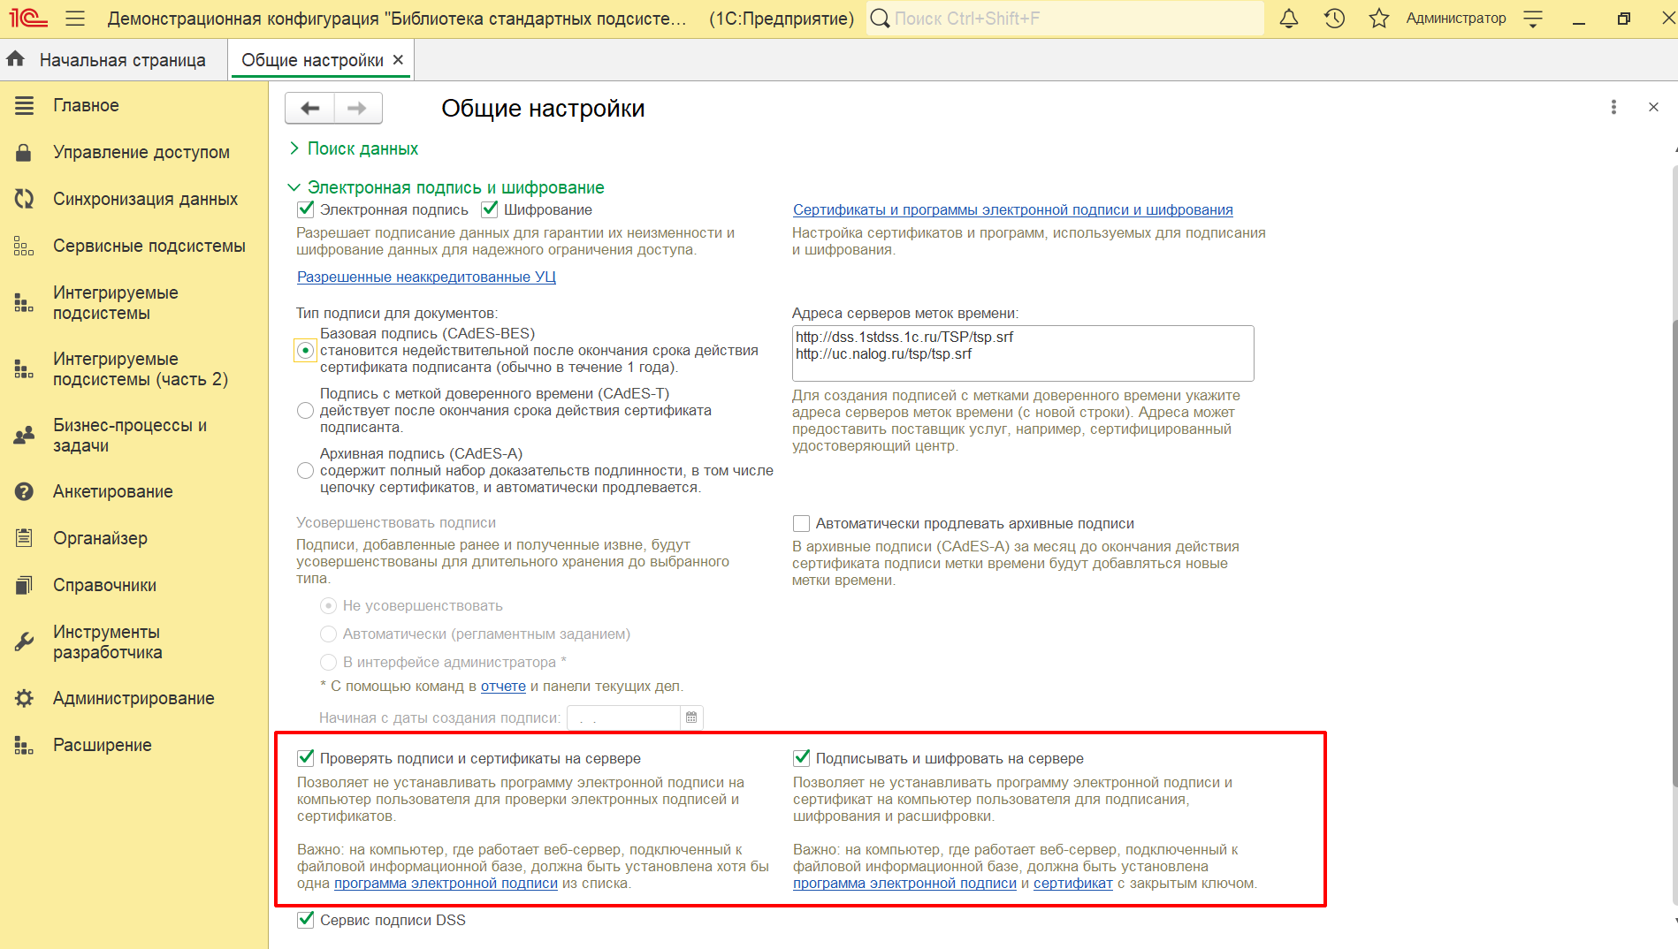
Task: Enable Автоматически продлевать архивные подписи
Action: pos(801,523)
